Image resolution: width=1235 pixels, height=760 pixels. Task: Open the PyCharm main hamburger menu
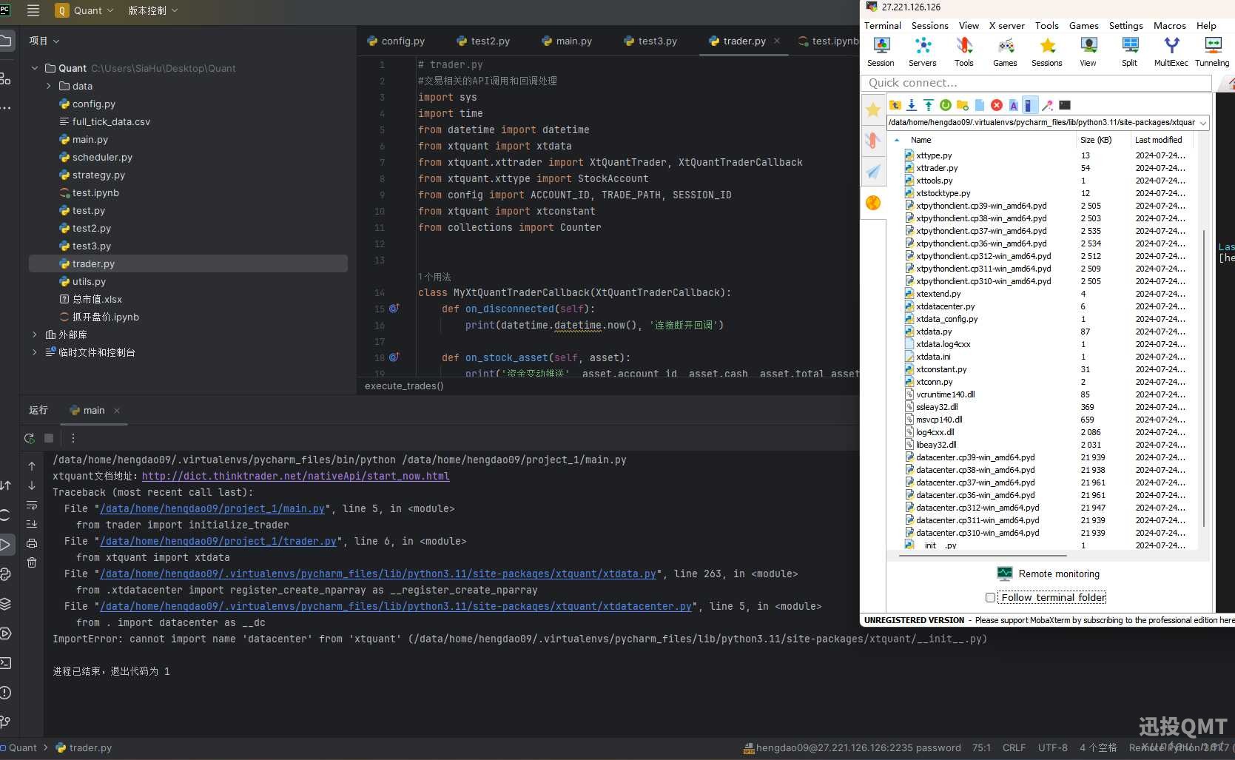33,10
